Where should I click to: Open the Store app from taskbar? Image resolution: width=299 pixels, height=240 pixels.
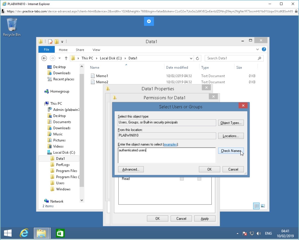[60, 233]
